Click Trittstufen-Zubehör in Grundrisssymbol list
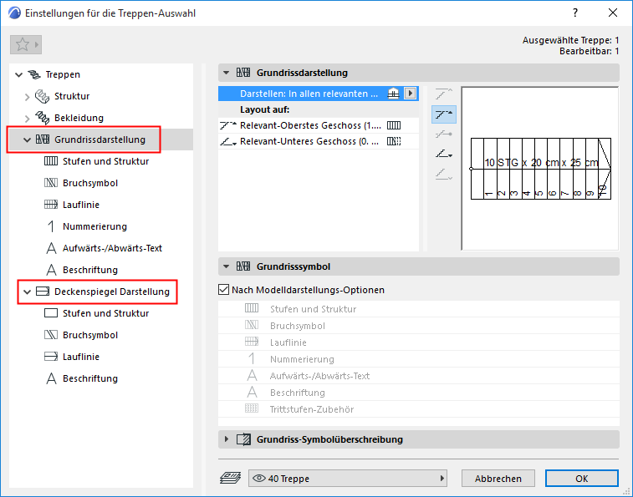 419,409
